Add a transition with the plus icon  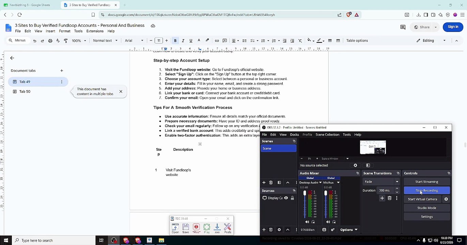382,198
